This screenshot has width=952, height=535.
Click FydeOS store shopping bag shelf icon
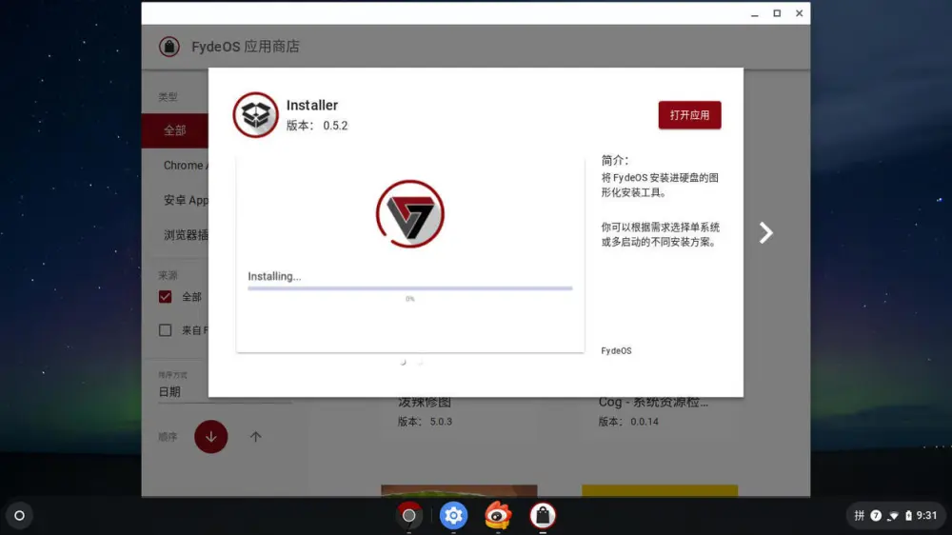[x=543, y=516]
